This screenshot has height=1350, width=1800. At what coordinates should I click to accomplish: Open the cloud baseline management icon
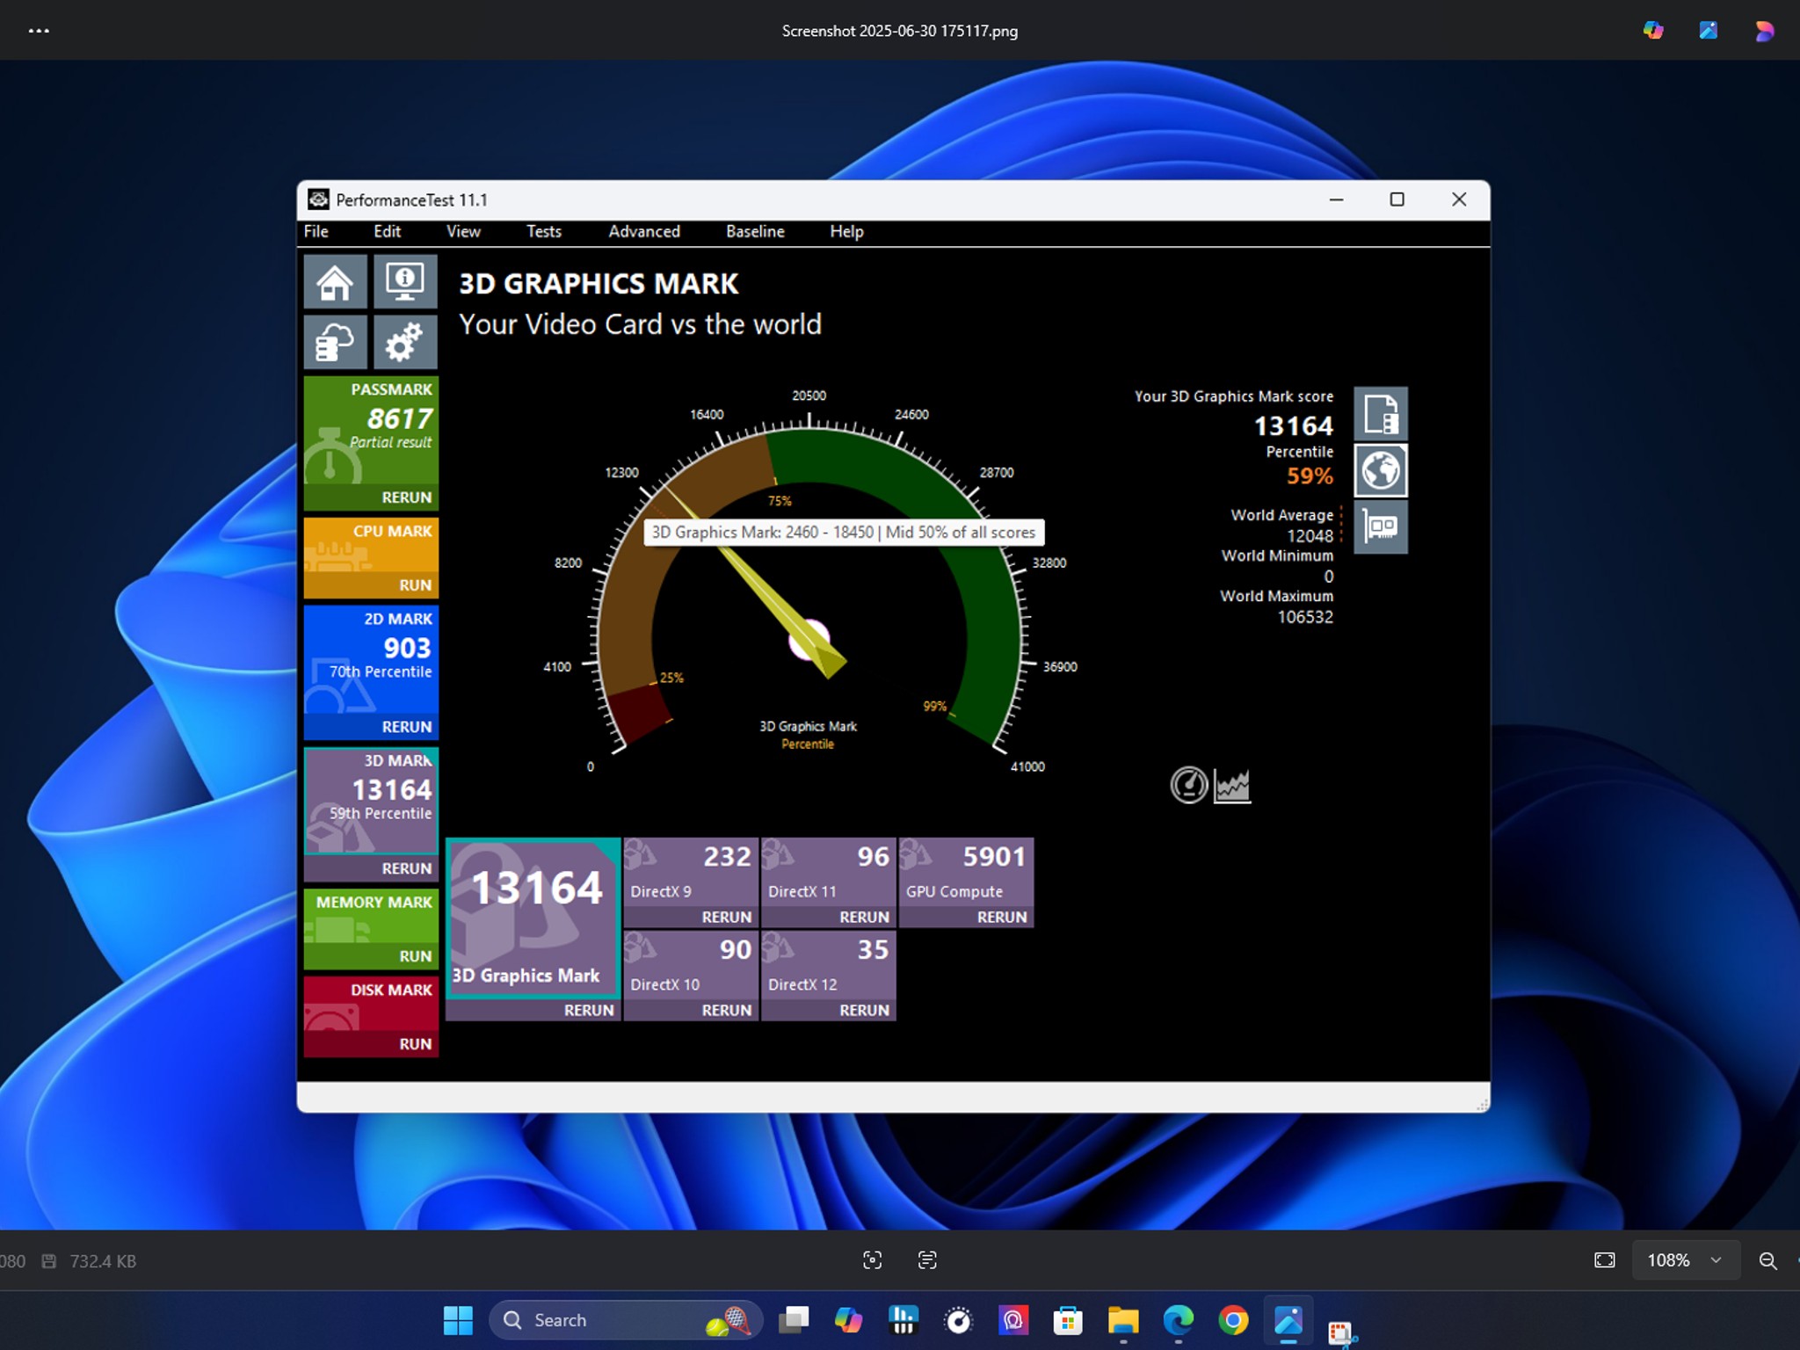(x=335, y=341)
